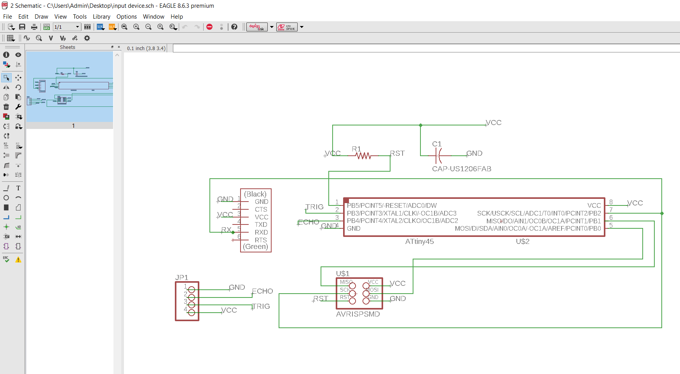This screenshot has width=680, height=374.
Task: Open the File menu
Action: click(7, 17)
